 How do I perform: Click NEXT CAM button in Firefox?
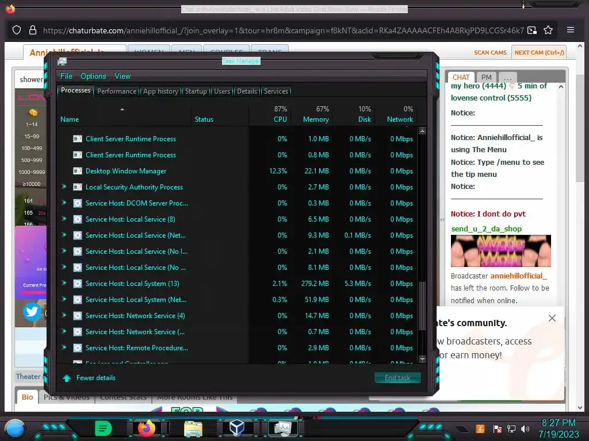(539, 52)
